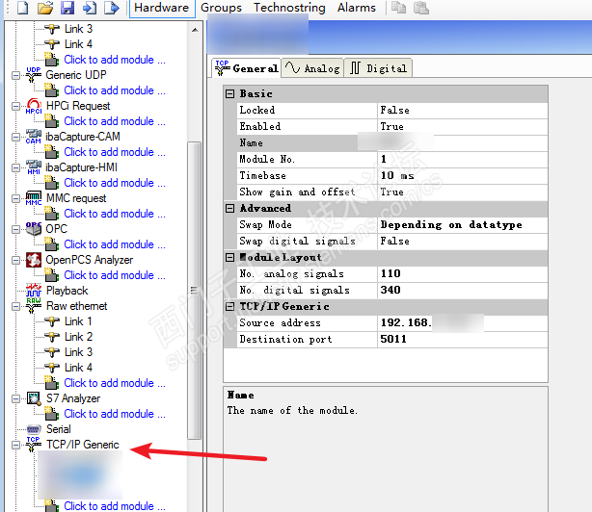Click add module under Raw ethernet
Image resolution: width=592 pixels, height=512 pixels.
point(115,383)
